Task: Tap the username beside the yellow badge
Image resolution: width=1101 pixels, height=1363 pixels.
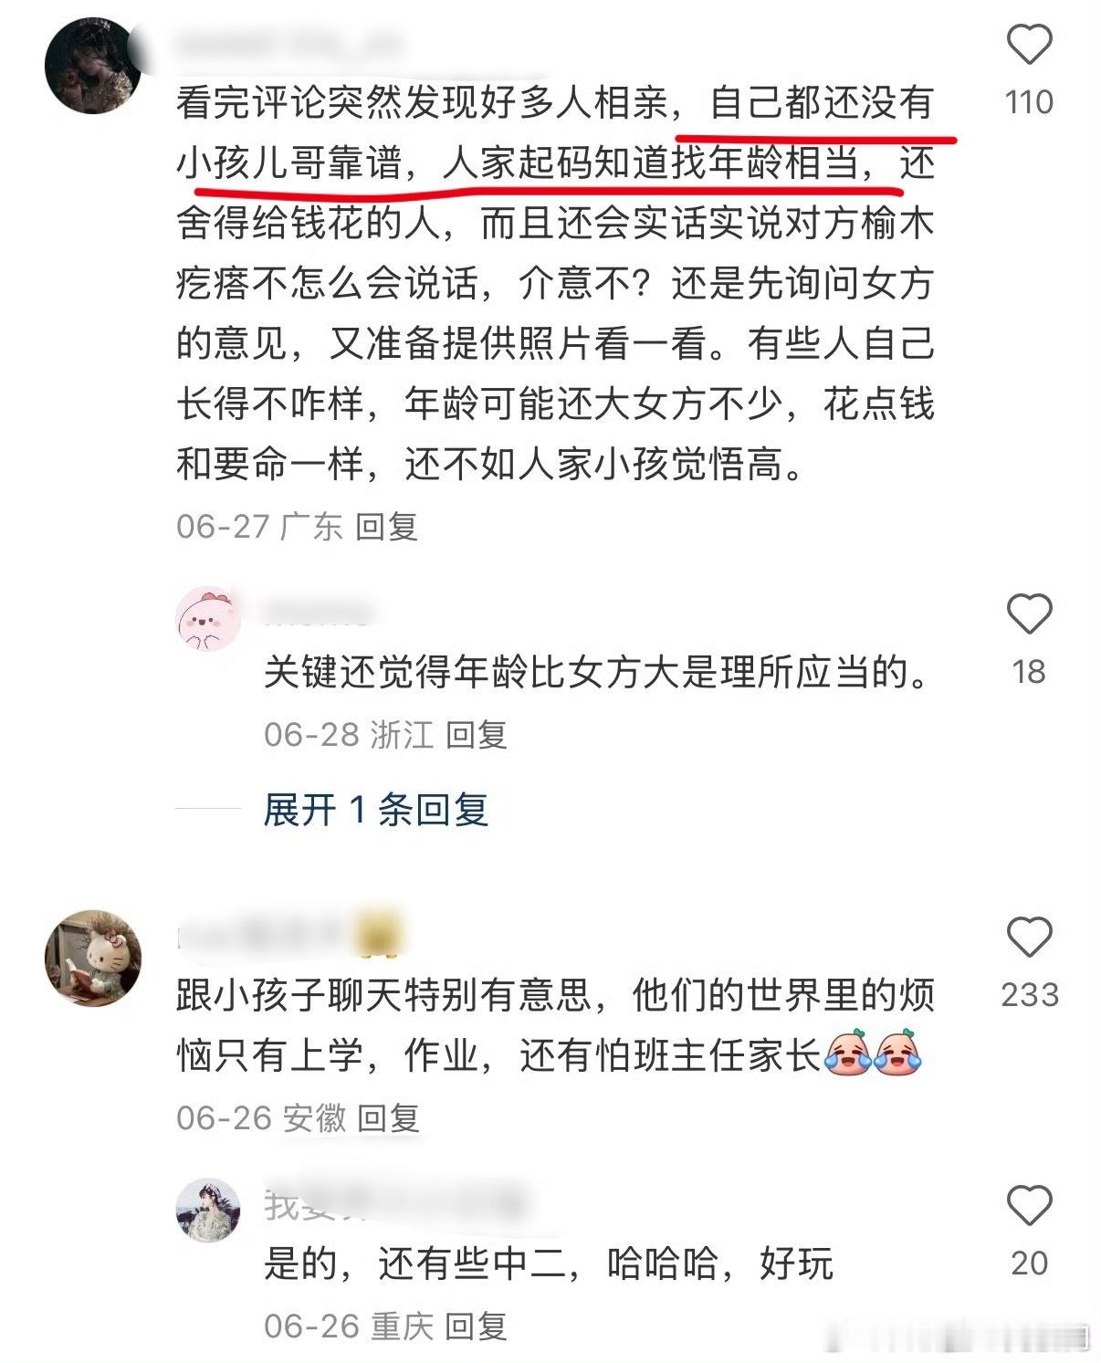Action: click(264, 935)
